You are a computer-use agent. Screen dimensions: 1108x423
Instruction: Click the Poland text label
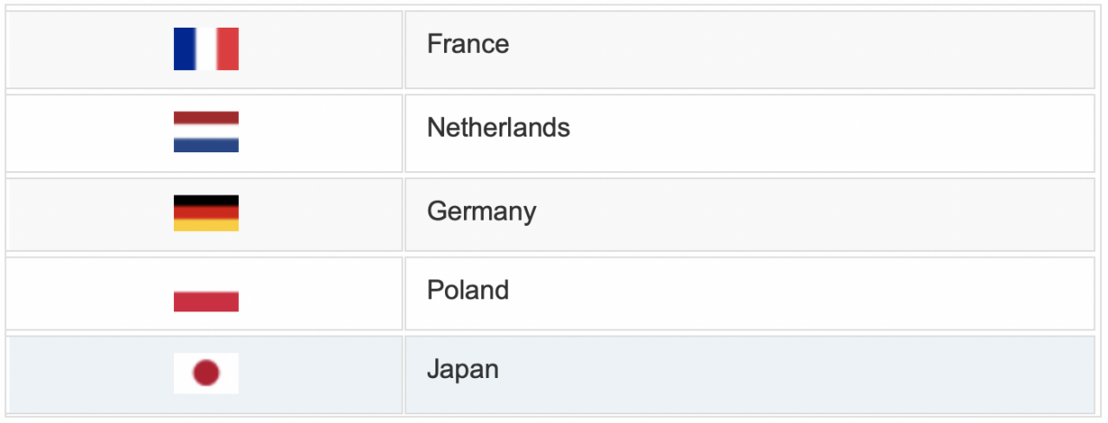(x=468, y=290)
